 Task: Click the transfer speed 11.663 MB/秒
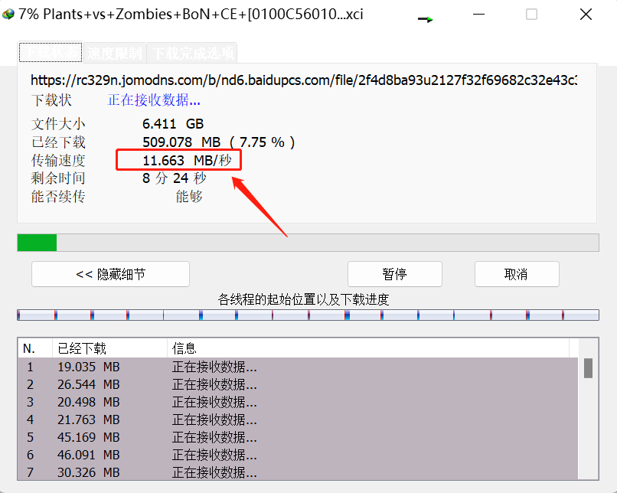187,160
